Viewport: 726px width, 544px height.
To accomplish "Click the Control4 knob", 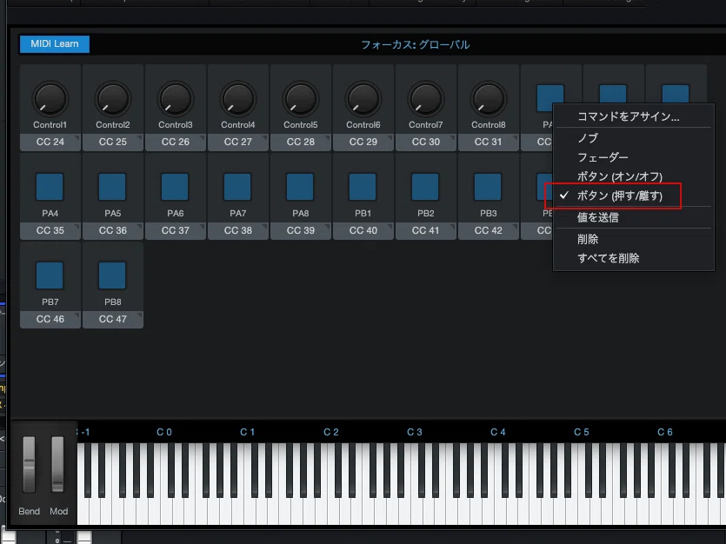I will pyautogui.click(x=237, y=99).
